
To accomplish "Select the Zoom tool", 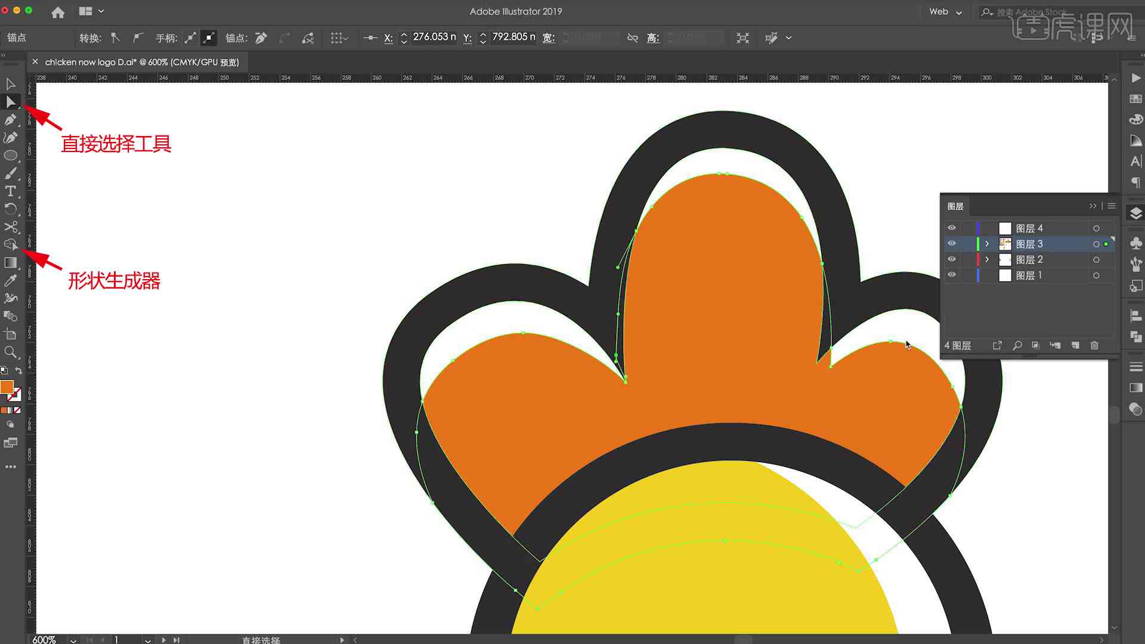I will pos(11,352).
